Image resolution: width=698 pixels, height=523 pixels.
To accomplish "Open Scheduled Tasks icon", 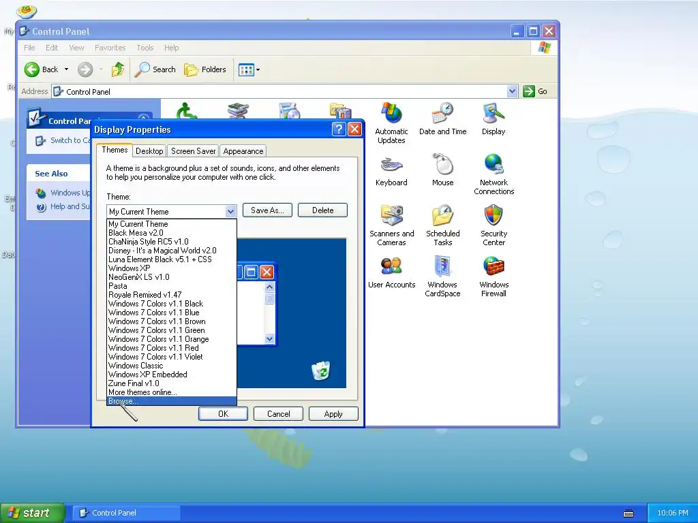I will pyautogui.click(x=442, y=225).
